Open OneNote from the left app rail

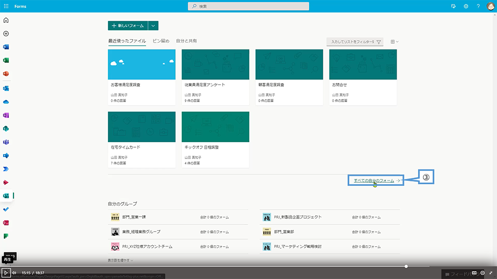click(6, 115)
